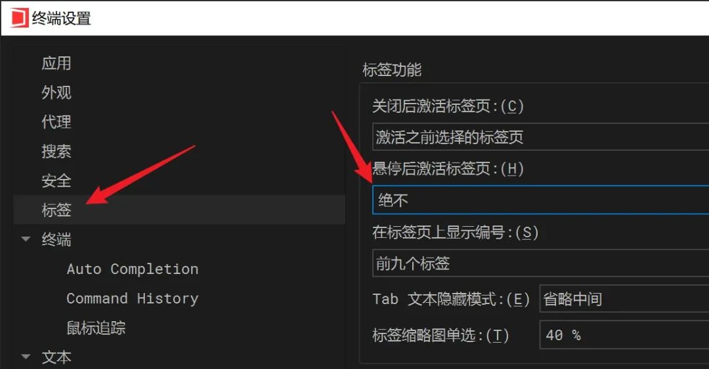Click the 标签功能 group heading

(x=392, y=70)
